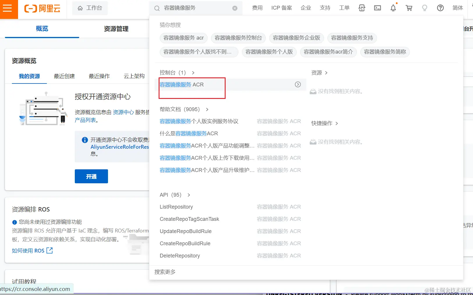Viewport: 473px width, 295px height.
Task: Open the API developer tools icon
Action: (362, 8)
